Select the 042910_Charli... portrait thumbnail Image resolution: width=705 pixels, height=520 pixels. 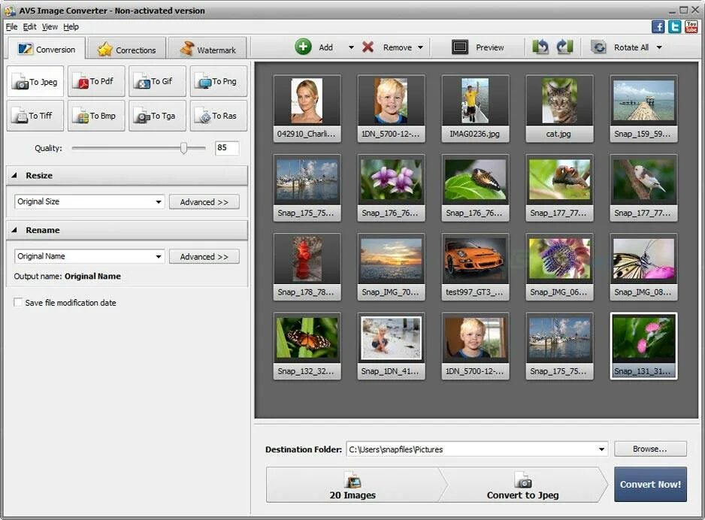tap(307, 109)
